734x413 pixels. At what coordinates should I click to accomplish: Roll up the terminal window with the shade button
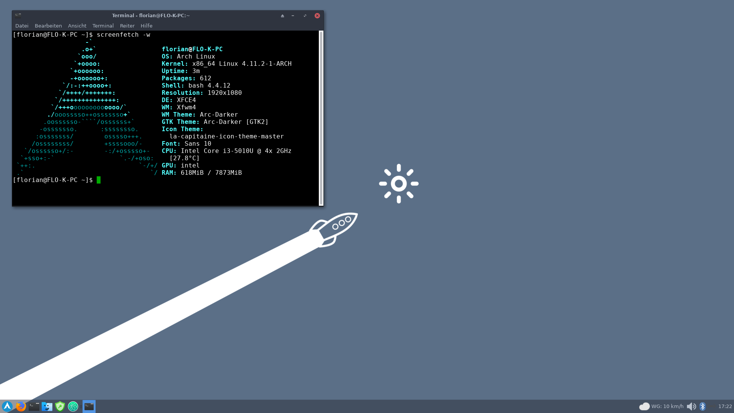click(283, 16)
